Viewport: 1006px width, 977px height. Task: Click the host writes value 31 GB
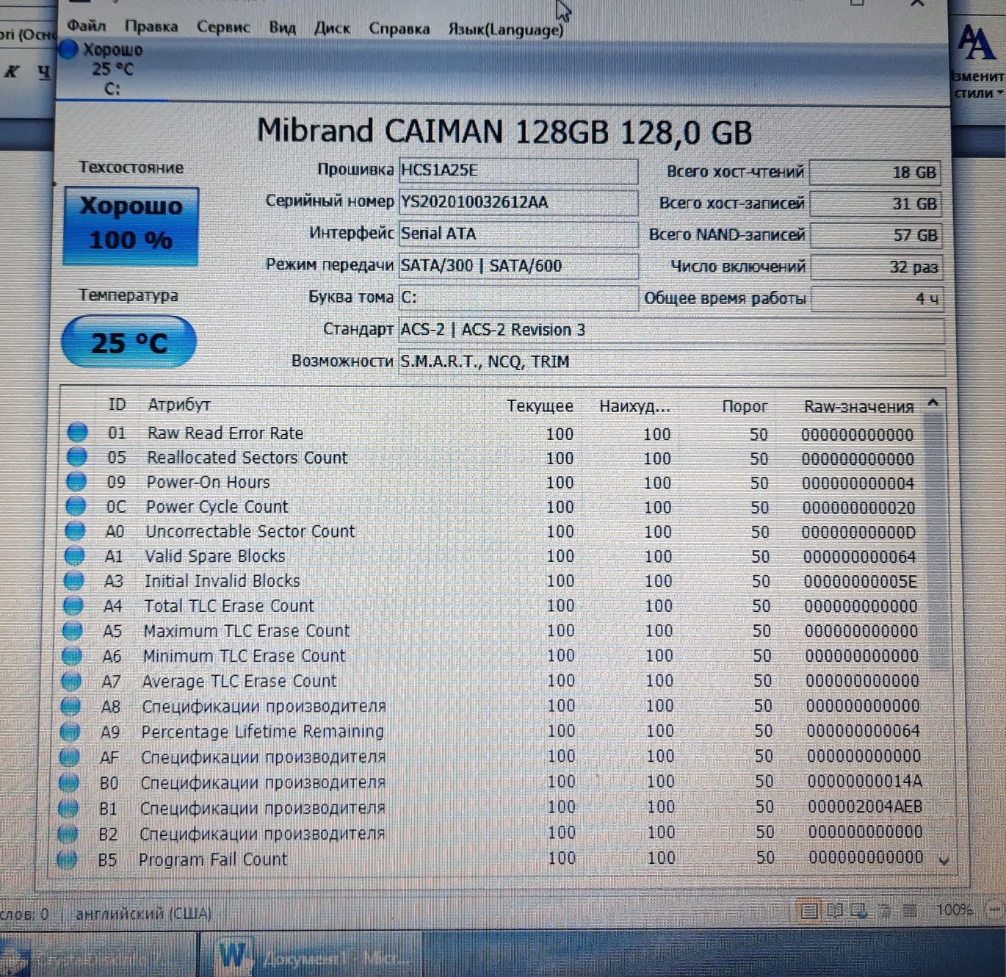point(875,204)
